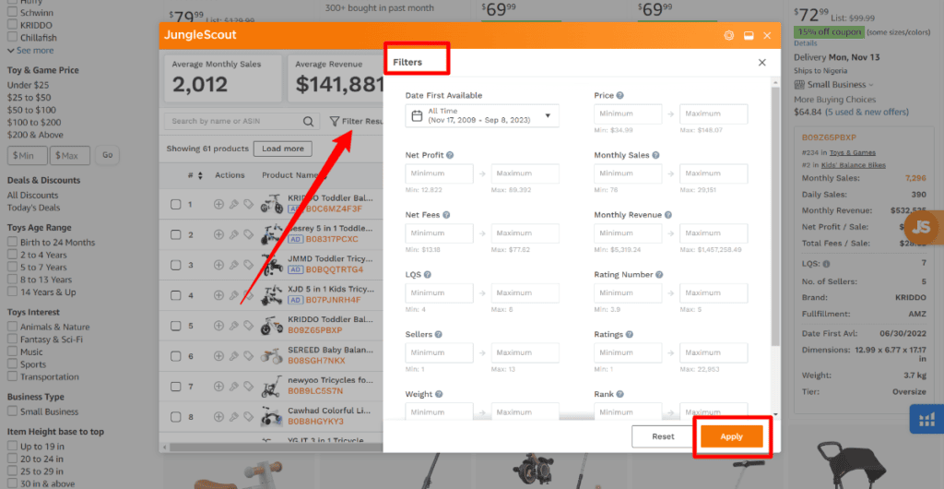This screenshot has width=944, height=489.
Task: Close the Filters panel with X
Action: coord(762,63)
